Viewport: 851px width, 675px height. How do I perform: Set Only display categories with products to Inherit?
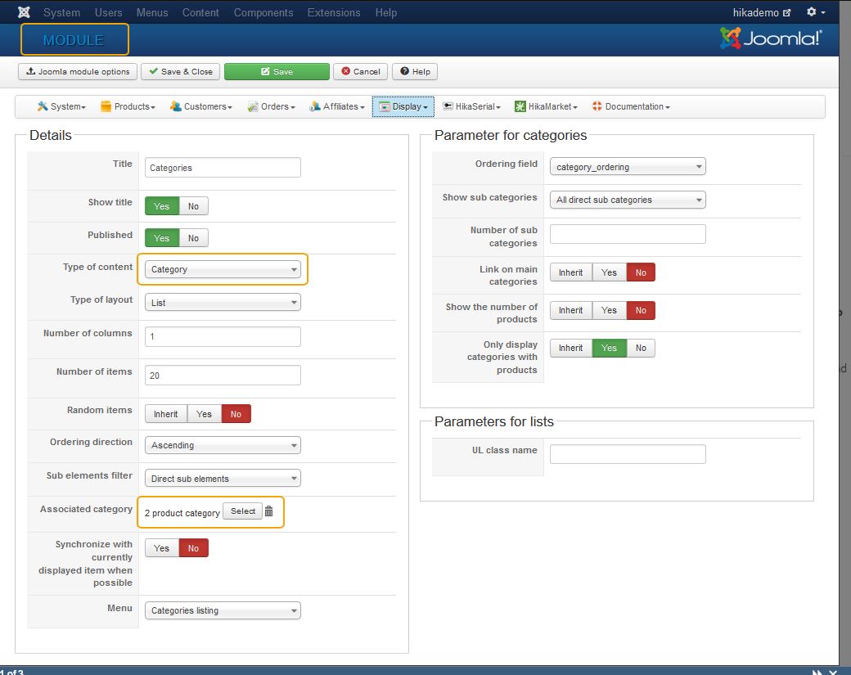coord(571,348)
